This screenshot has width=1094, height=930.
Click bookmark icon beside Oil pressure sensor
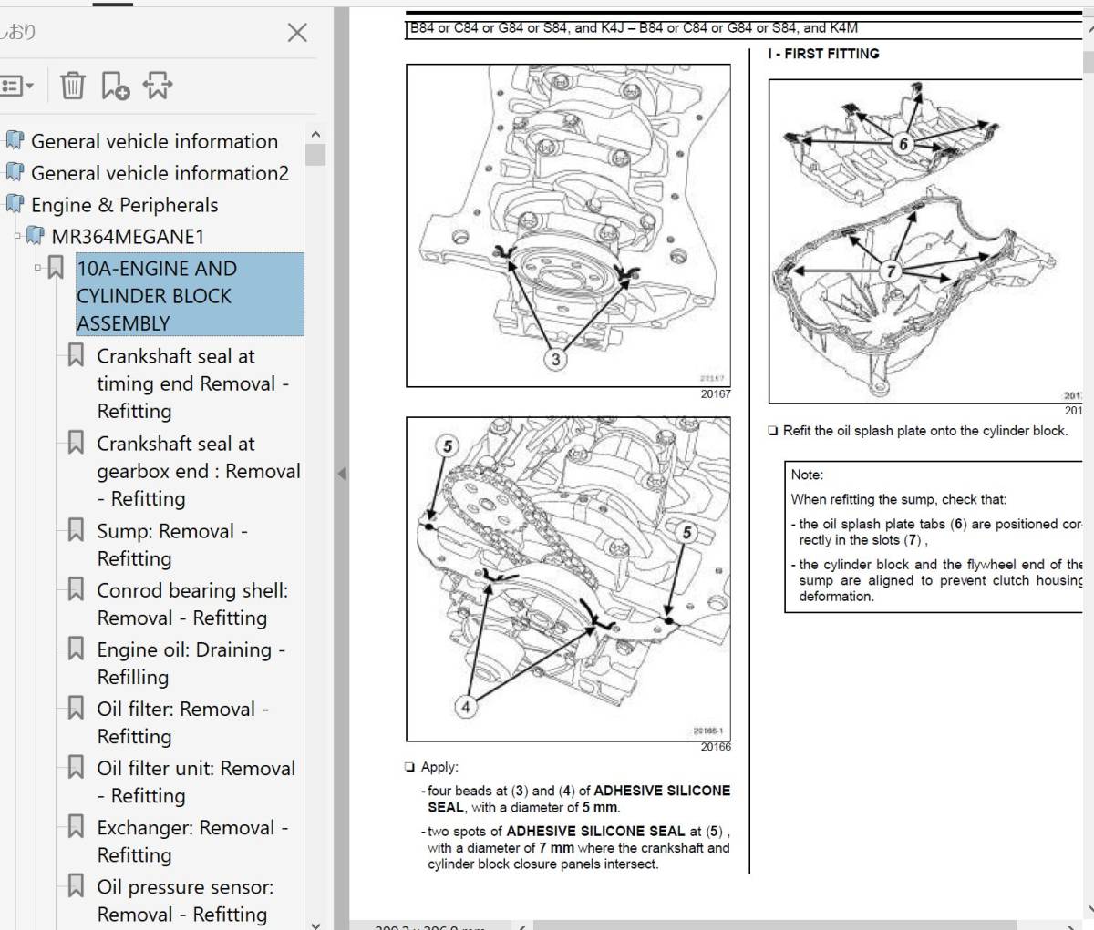pos(77,885)
